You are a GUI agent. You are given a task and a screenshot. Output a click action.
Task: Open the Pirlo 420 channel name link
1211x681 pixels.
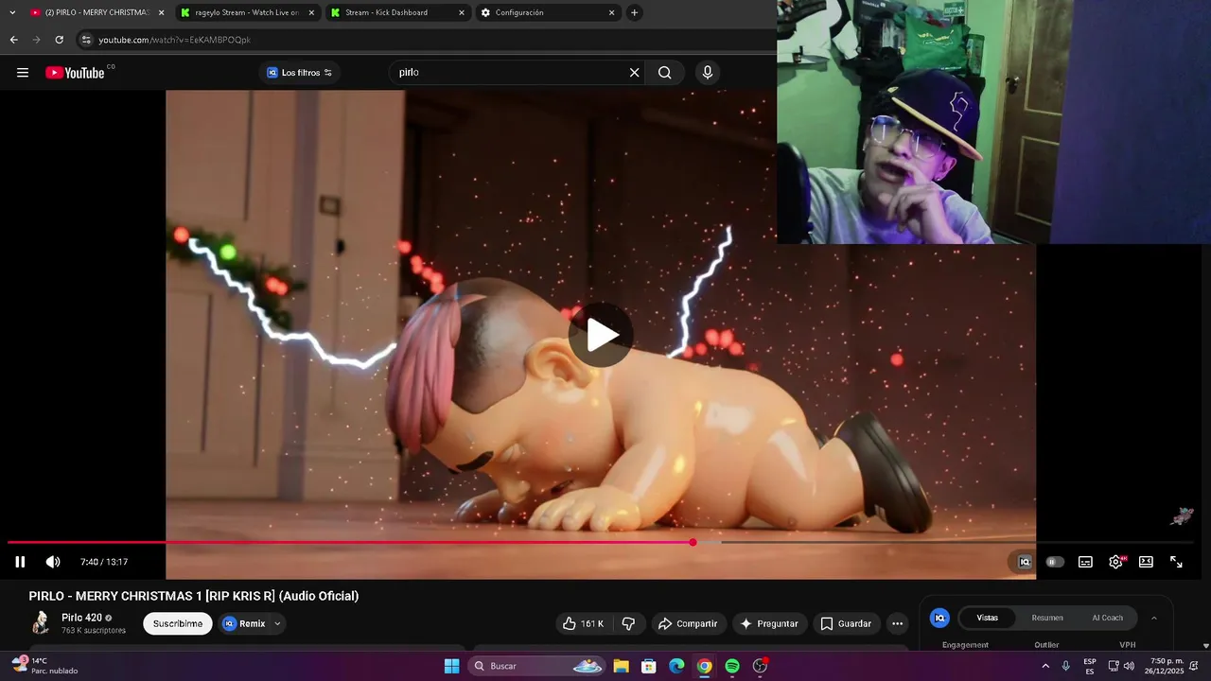81,618
